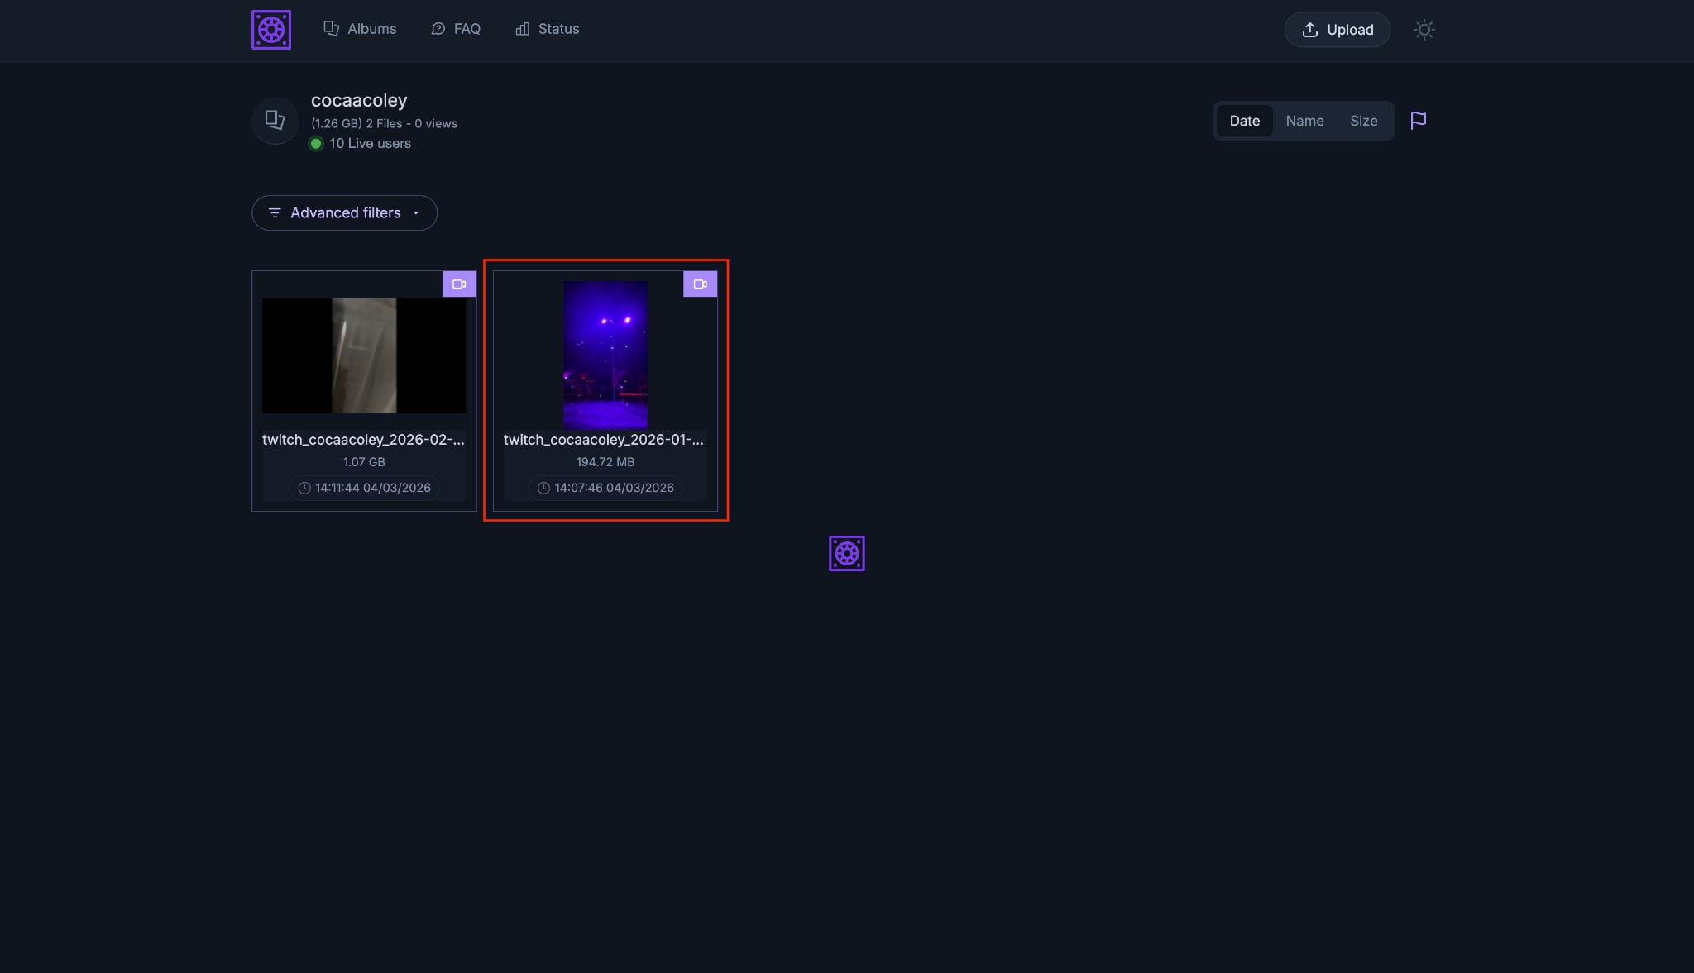
Task: Toggle sorting by Date
Action: [x=1245, y=121]
